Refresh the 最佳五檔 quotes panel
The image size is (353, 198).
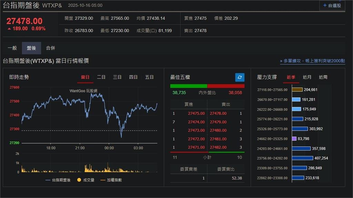[x=239, y=77]
